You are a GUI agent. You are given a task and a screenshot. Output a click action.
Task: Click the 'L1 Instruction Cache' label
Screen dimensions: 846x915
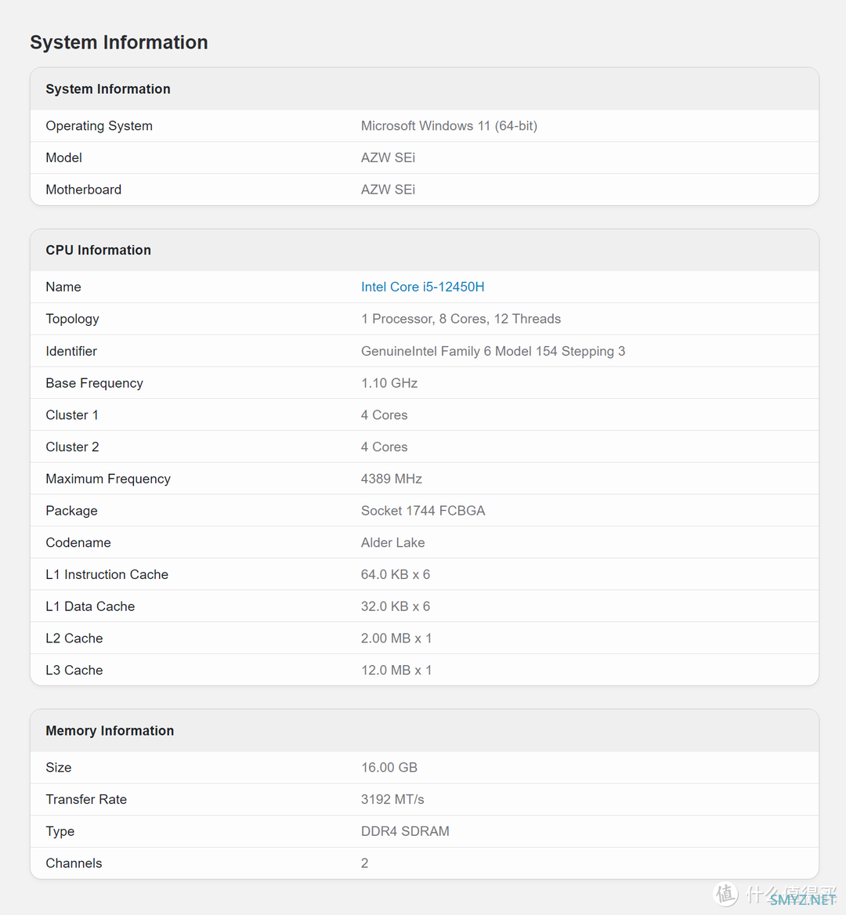(x=107, y=575)
